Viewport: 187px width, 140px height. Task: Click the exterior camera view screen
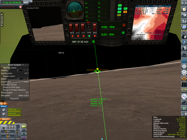(x=45, y=24)
